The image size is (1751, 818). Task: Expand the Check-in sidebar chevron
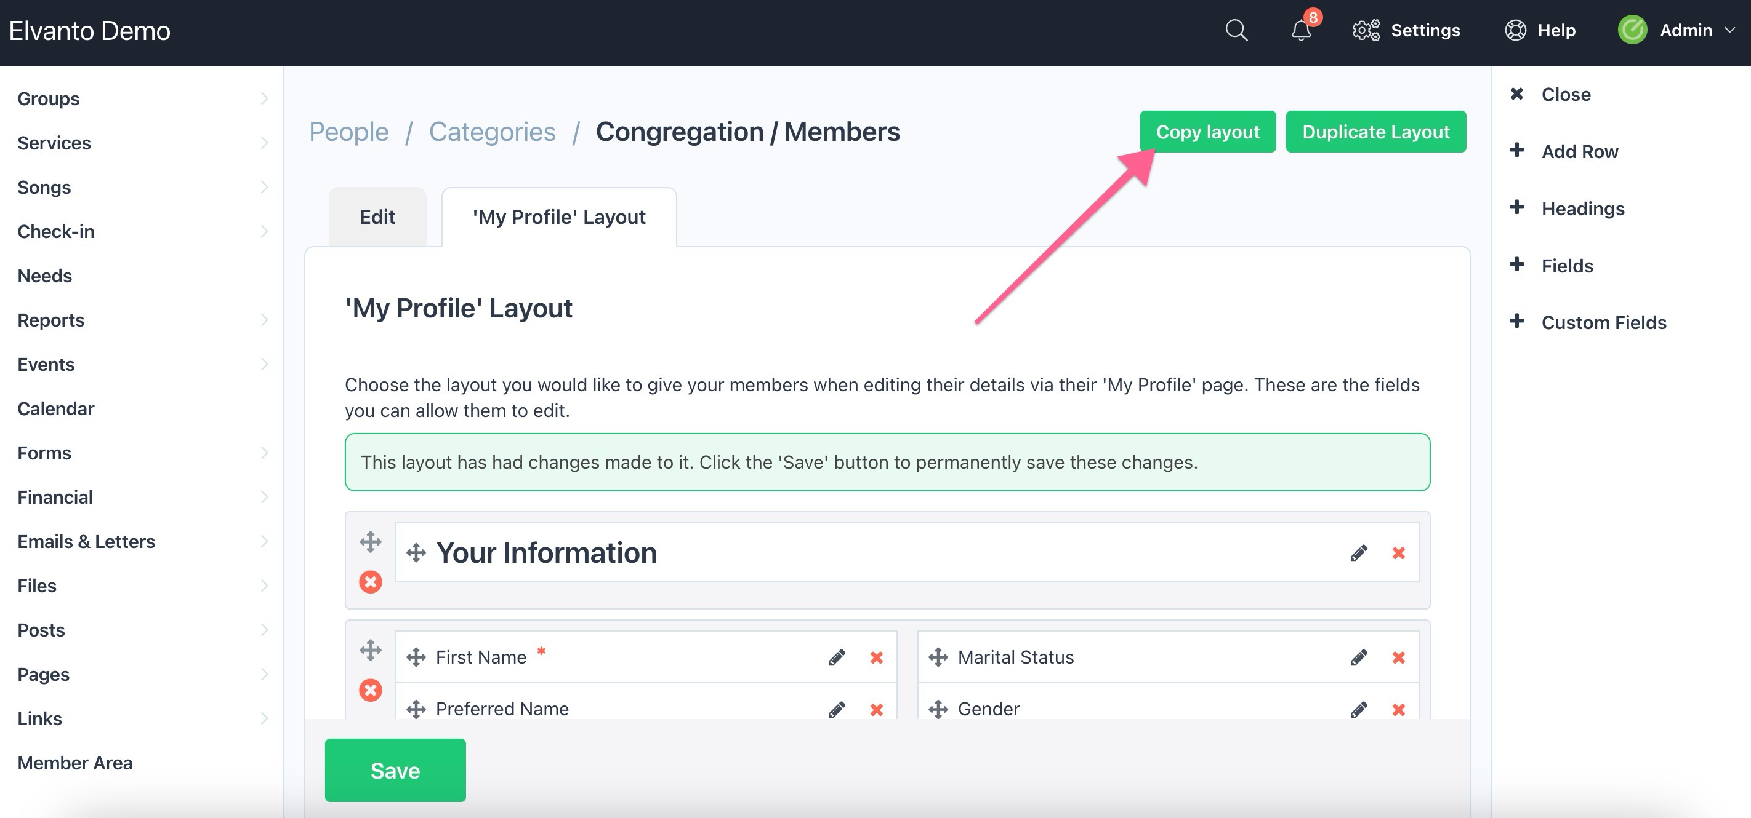click(x=264, y=231)
